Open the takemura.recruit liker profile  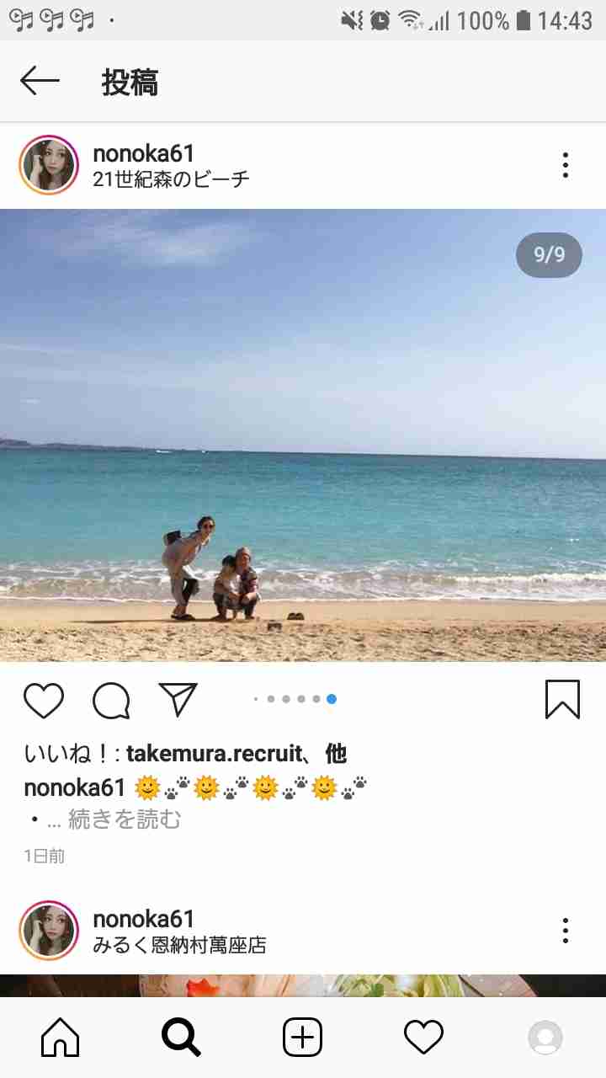214,754
